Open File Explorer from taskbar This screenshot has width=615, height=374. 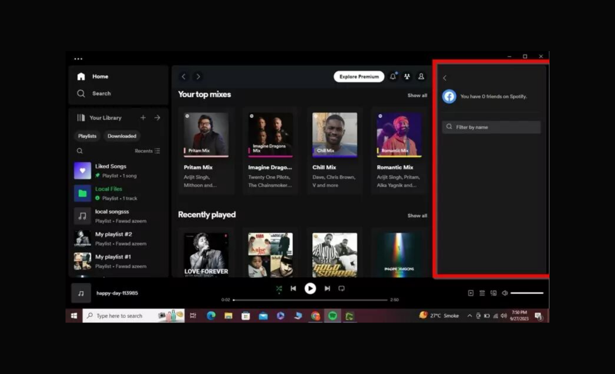pos(228,316)
